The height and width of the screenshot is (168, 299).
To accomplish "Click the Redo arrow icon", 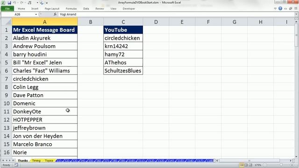I will pyautogui.click(x=21, y=3).
